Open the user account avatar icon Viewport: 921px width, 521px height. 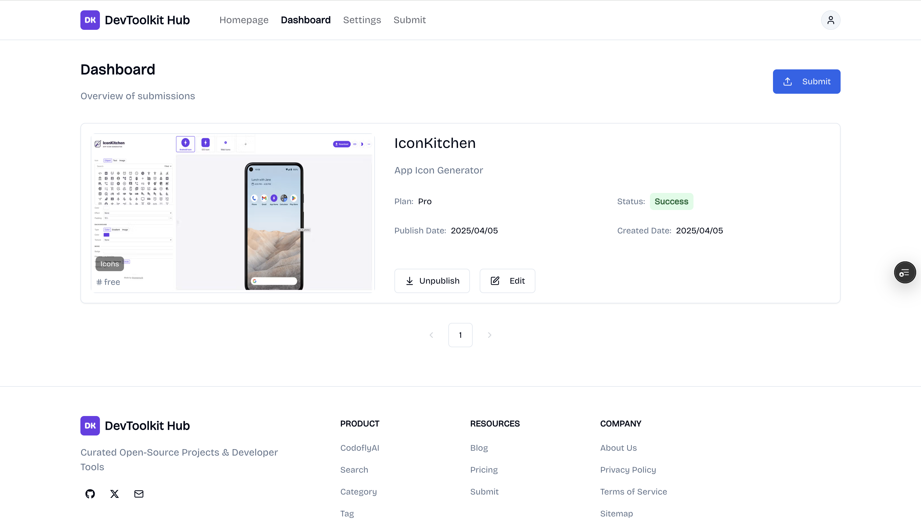(x=831, y=20)
